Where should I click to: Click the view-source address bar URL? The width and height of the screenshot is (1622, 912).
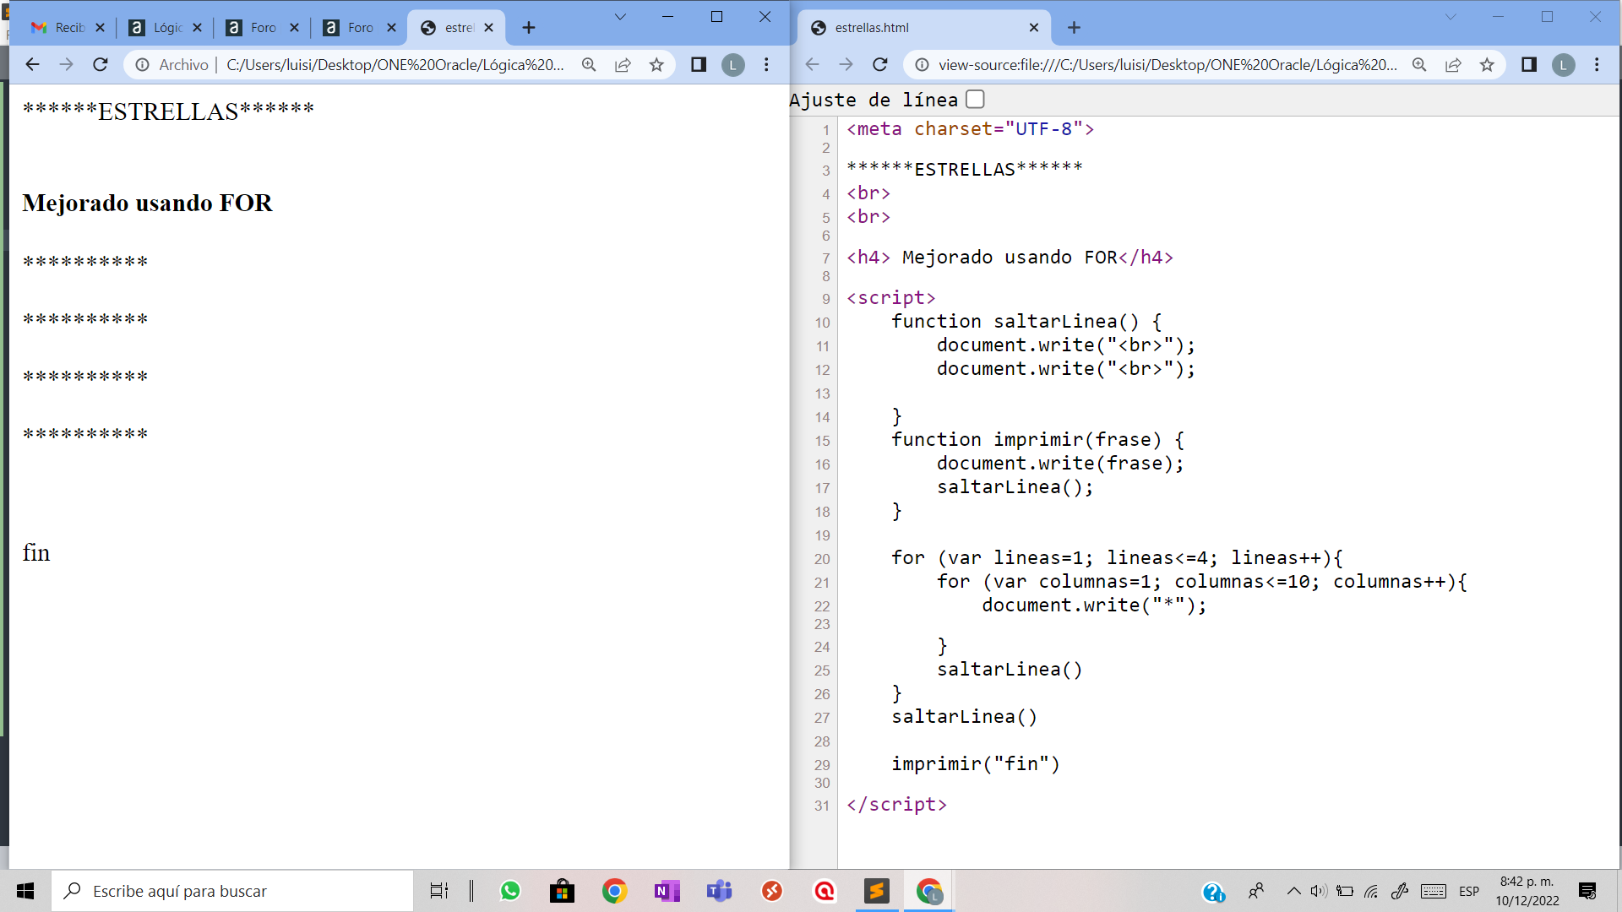pyautogui.click(x=1168, y=65)
